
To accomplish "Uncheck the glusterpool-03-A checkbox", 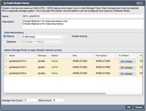I will pyautogui.click(x=5, y=73).
